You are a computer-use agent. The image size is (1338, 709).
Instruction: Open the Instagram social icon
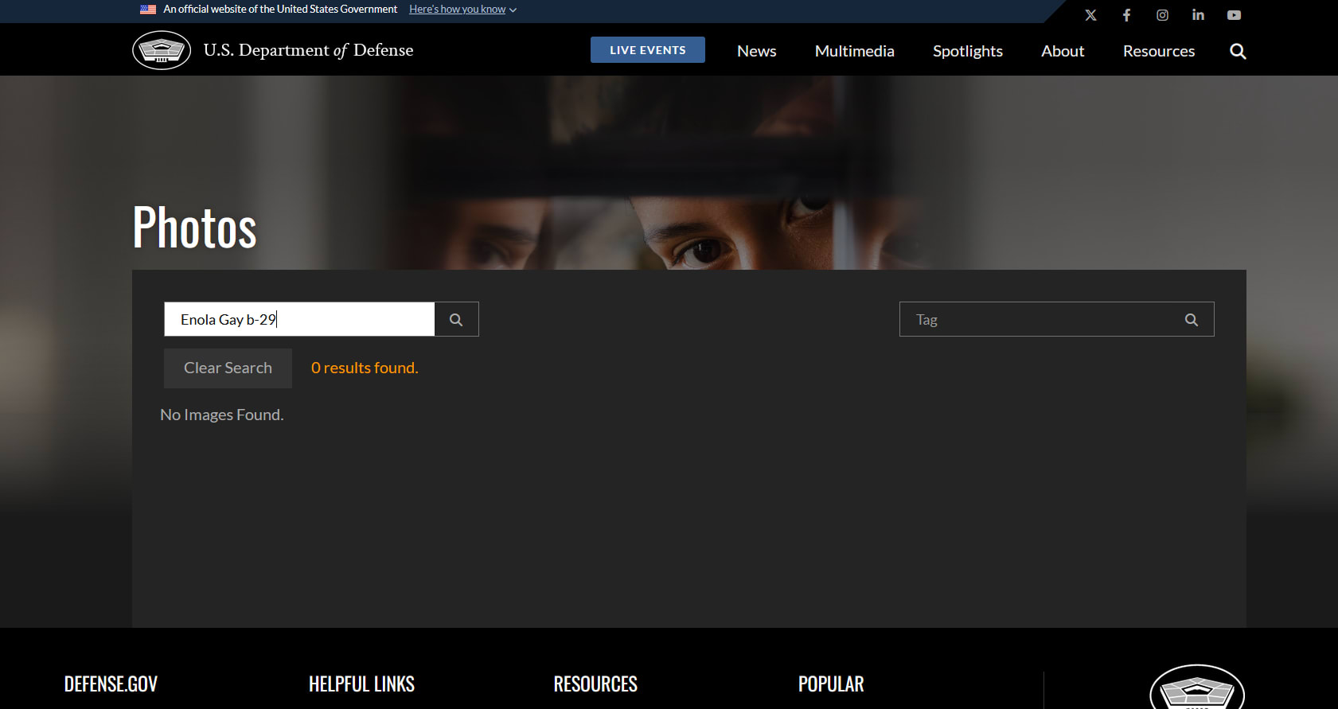[x=1162, y=15]
